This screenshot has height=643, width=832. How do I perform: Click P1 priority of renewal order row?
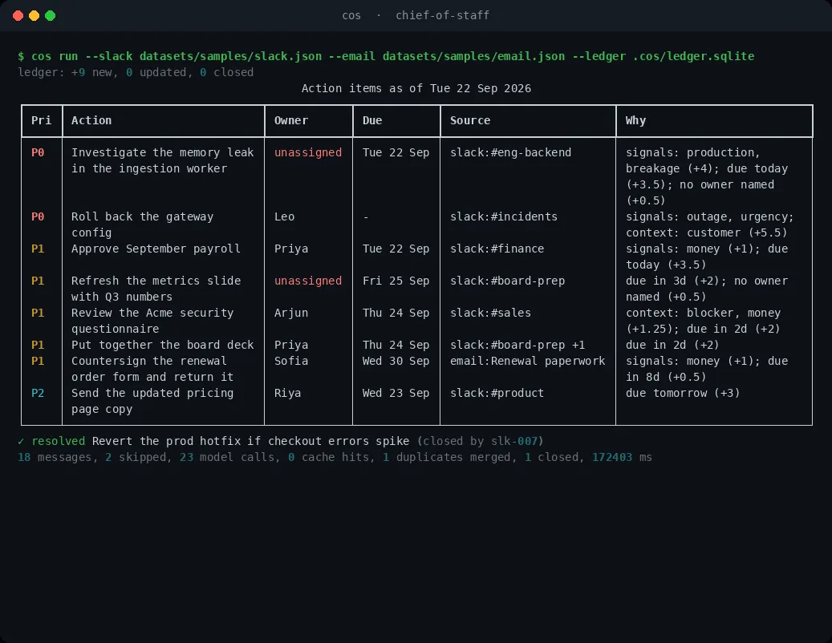coord(38,361)
